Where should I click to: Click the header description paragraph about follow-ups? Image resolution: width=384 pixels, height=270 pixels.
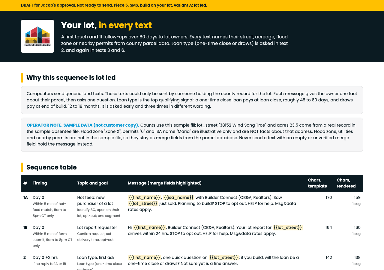pos(175,43)
